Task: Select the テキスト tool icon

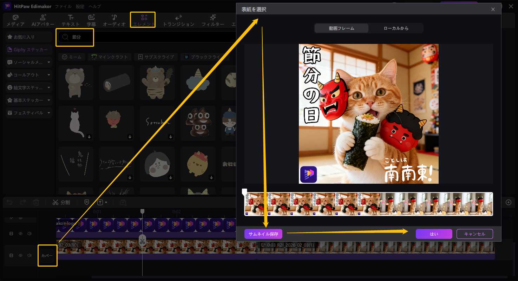Action: (x=70, y=20)
